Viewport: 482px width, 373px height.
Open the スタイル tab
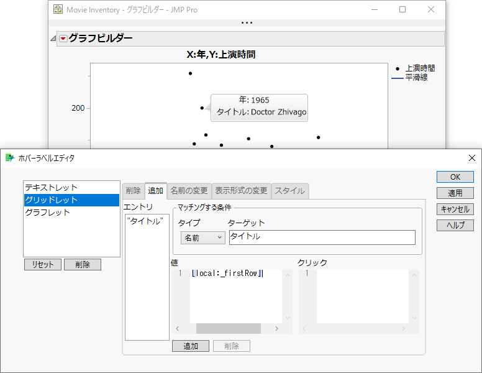coord(289,191)
